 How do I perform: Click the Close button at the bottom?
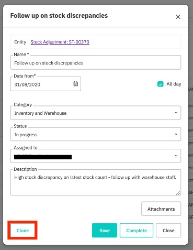(168, 230)
